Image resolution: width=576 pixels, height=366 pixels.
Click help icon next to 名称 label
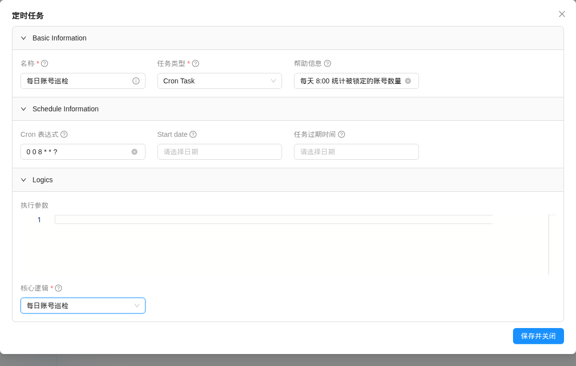coord(44,63)
